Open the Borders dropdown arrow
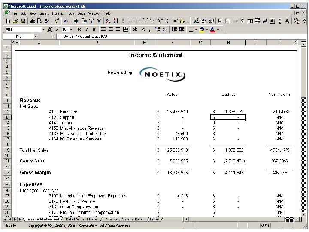The image size is (309, 232). [x=196, y=29]
